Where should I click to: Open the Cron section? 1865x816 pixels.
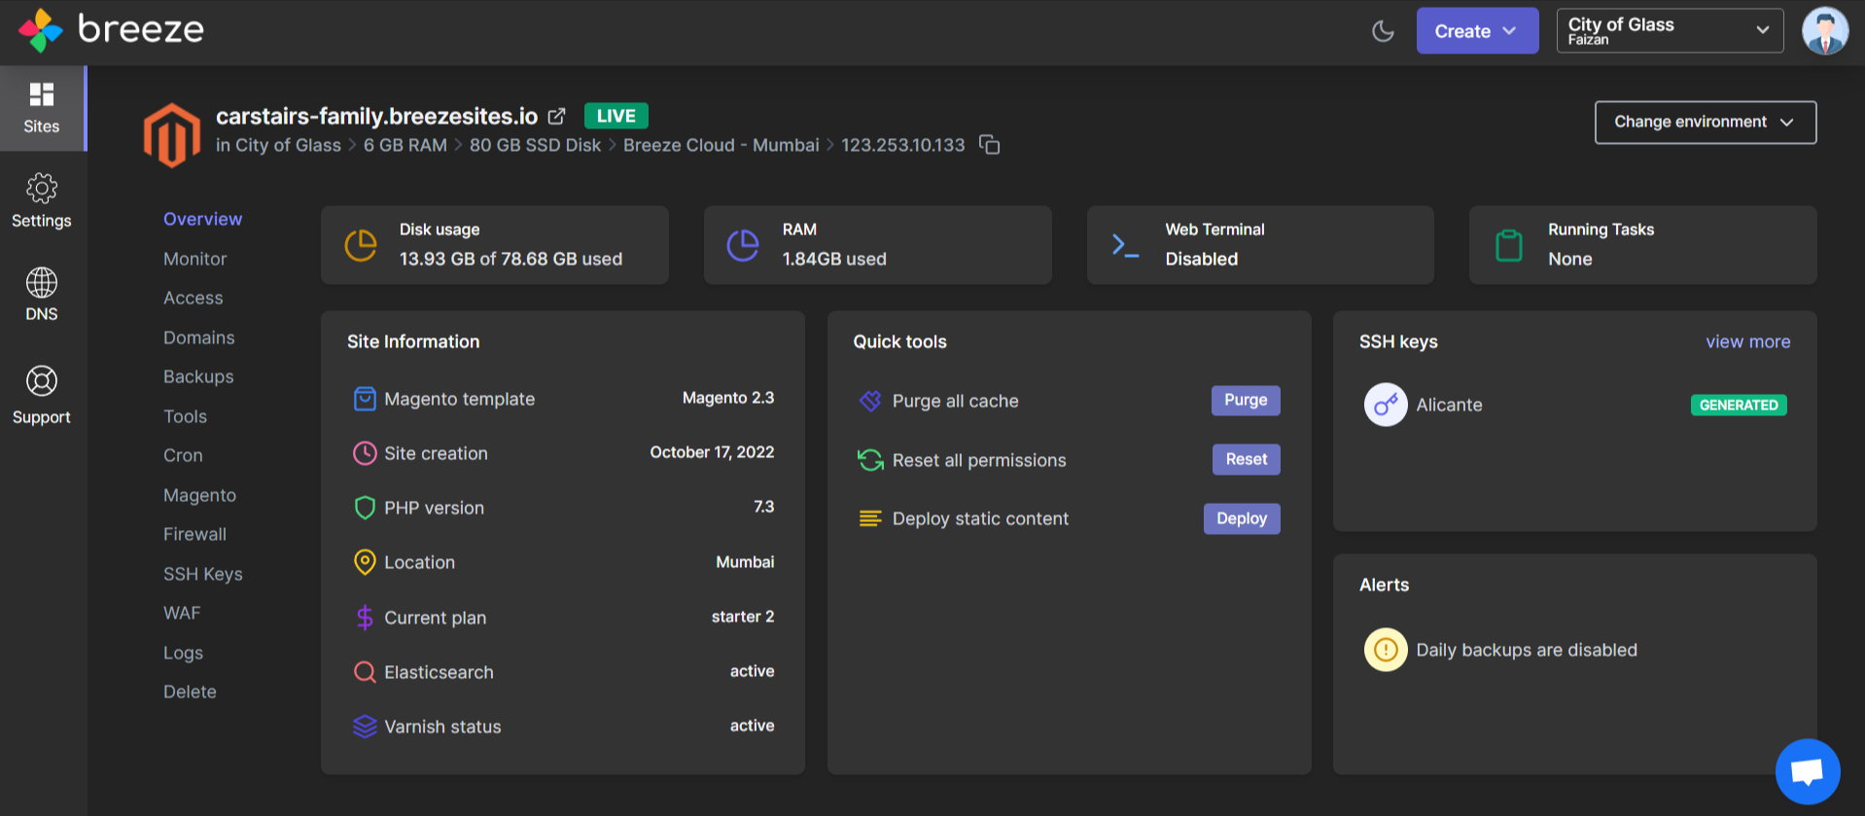(183, 455)
